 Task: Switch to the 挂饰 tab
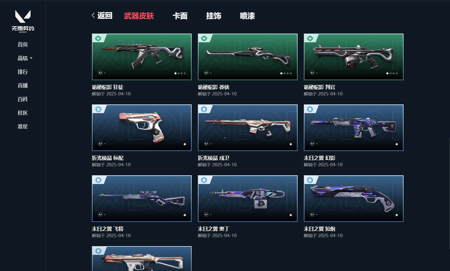tap(214, 16)
